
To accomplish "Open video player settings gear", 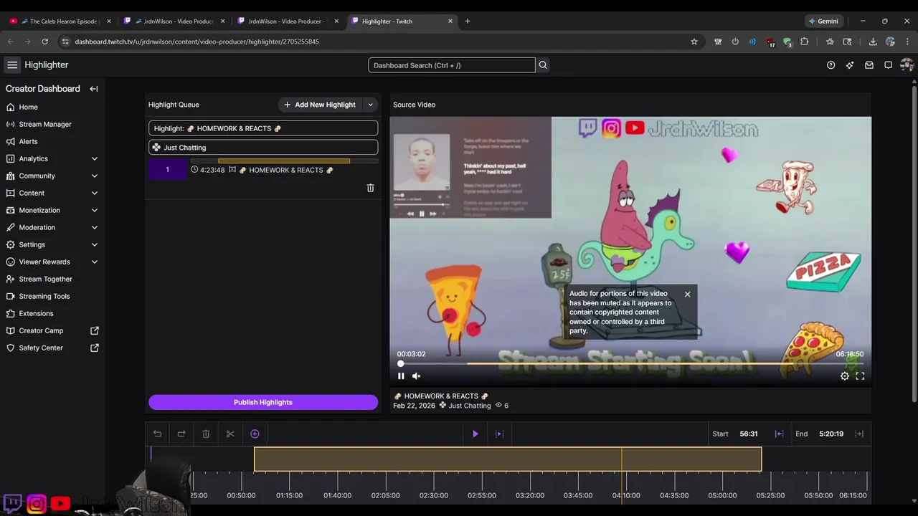I will pos(845,376).
